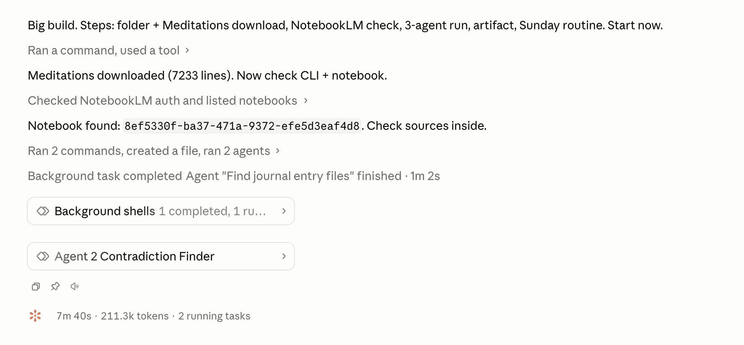Click '1 completed, 1 ru…' shells status text
The image size is (744, 345).
click(x=212, y=211)
